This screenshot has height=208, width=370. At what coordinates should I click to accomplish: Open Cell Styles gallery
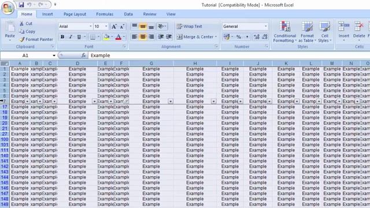click(x=325, y=32)
